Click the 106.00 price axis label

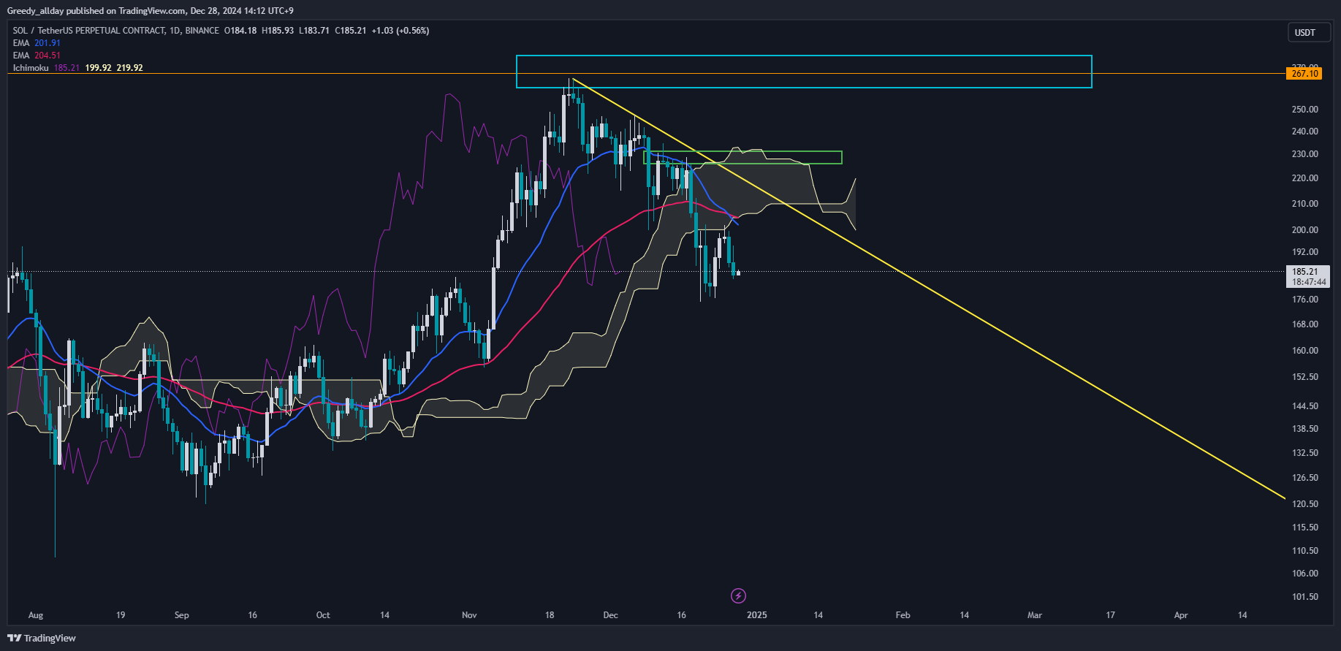coord(1305,574)
